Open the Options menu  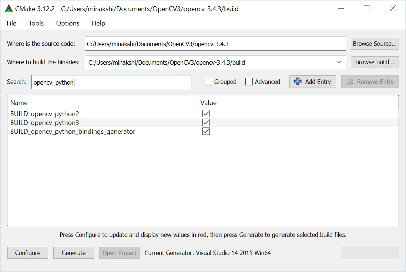click(68, 23)
